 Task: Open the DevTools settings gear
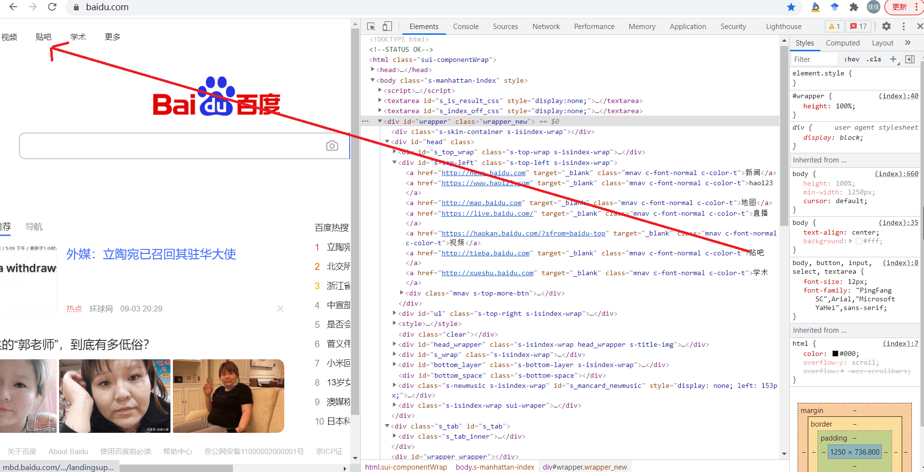tap(886, 27)
